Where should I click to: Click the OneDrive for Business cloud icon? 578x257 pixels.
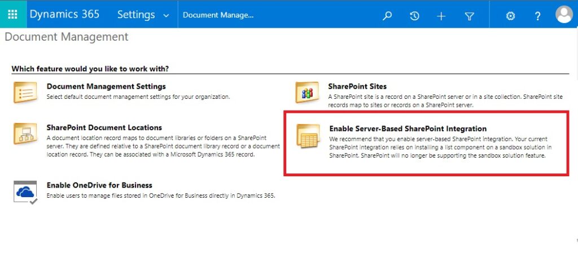25,193
